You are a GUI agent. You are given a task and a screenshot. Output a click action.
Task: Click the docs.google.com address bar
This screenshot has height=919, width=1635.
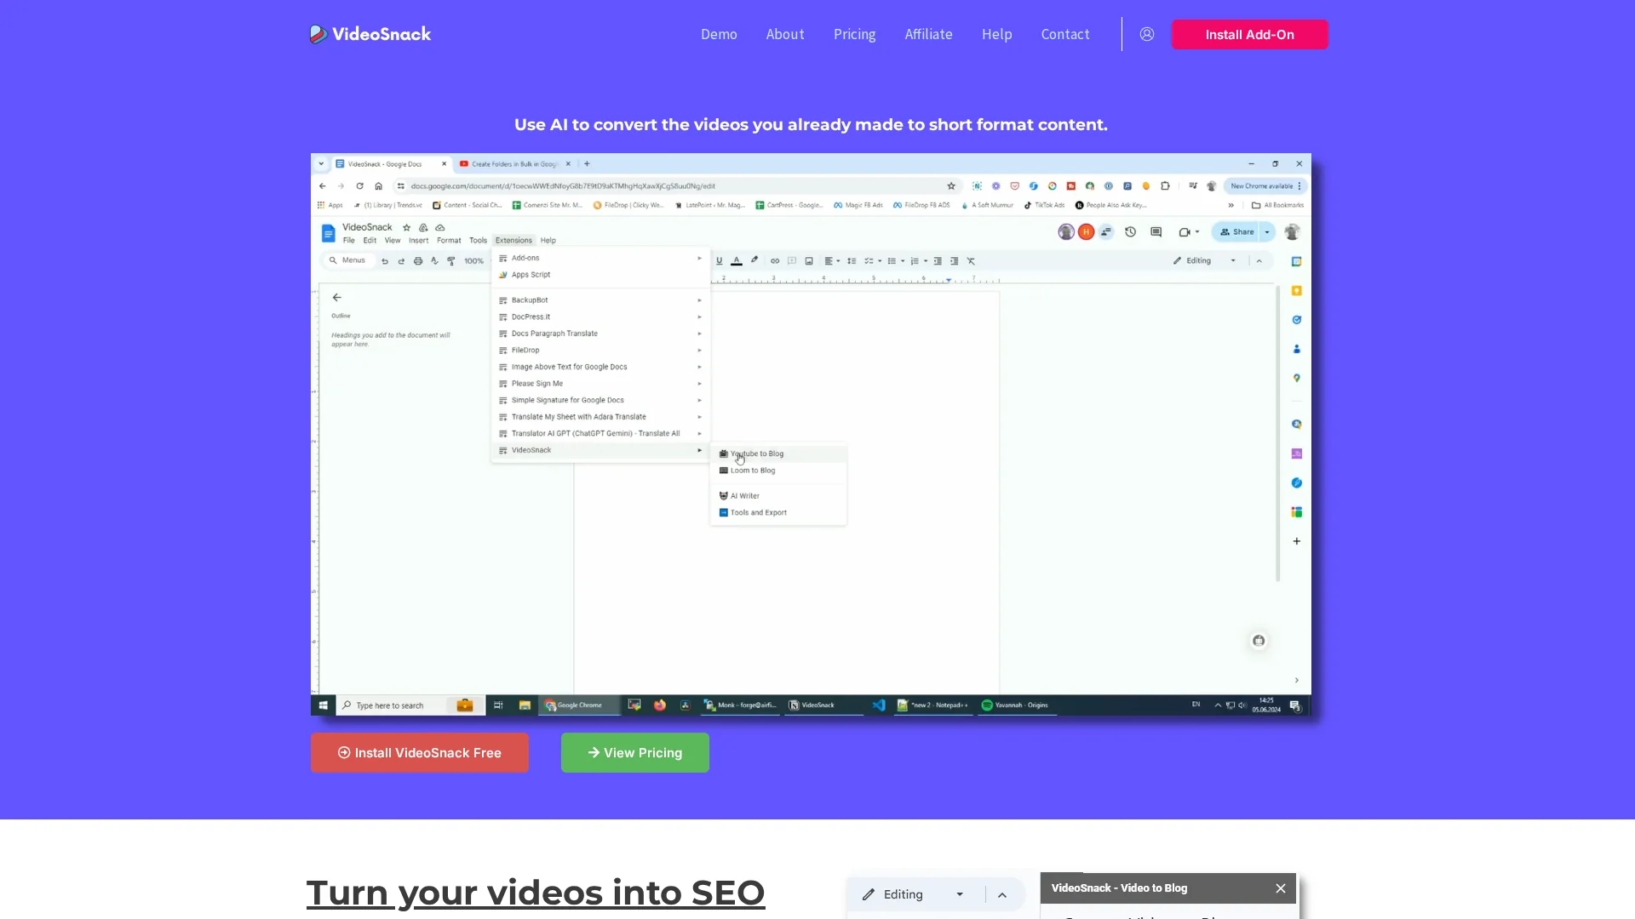(x=677, y=186)
